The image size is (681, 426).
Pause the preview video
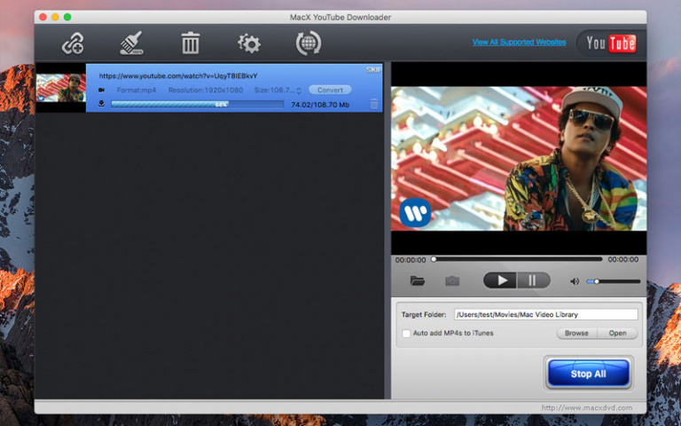[x=533, y=280]
